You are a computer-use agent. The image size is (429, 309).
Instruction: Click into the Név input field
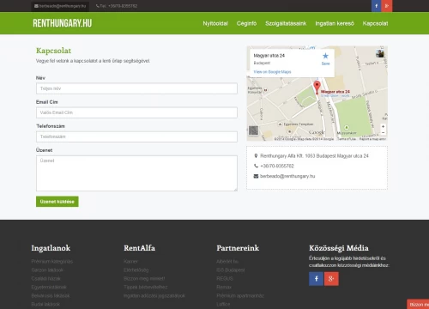click(x=136, y=88)
